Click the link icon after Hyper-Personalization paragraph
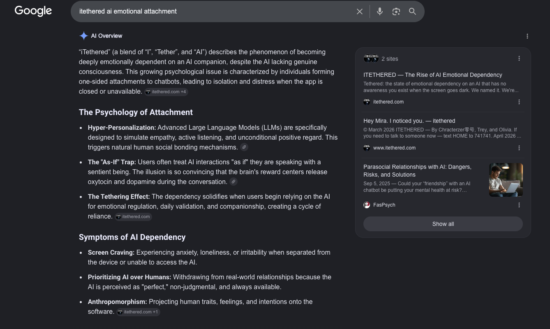 244,147
